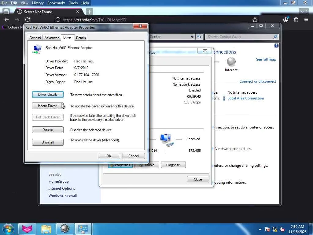The width and height of the screenshot is (313, 235).
Task: Close the connection status window with its X
Action: click(x=205, y=51)
